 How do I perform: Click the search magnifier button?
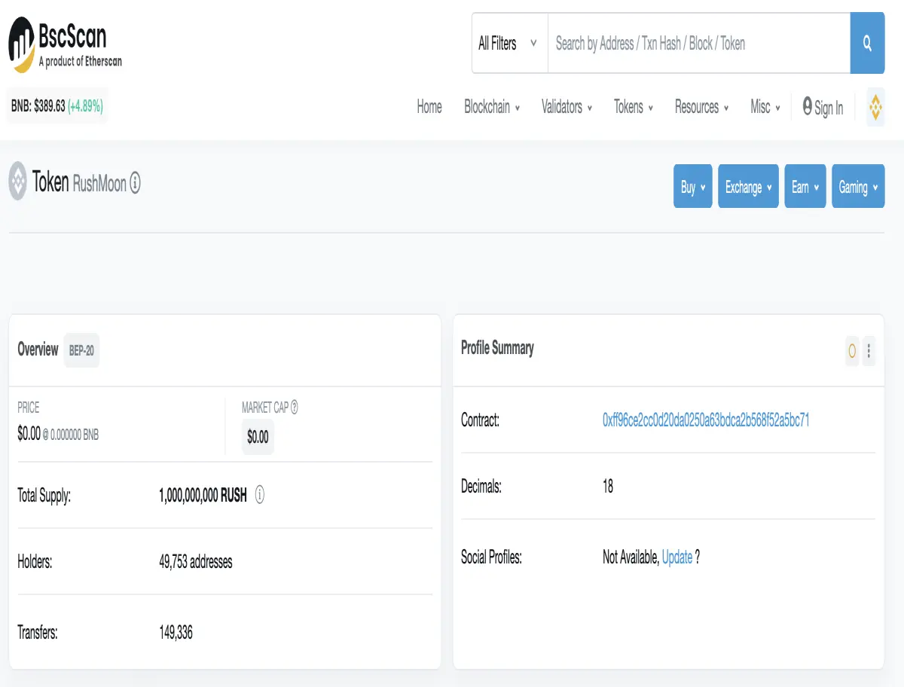(867, 43)
